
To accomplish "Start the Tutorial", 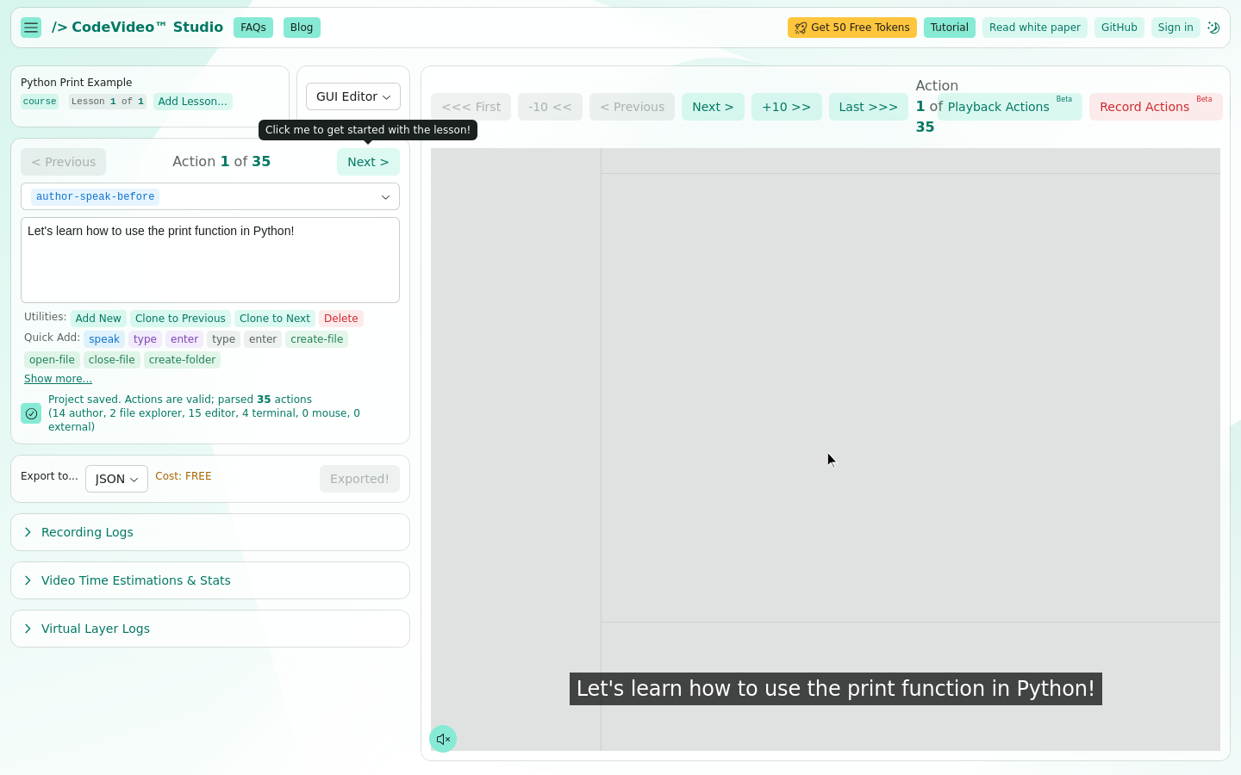I will tap(950, 28).
